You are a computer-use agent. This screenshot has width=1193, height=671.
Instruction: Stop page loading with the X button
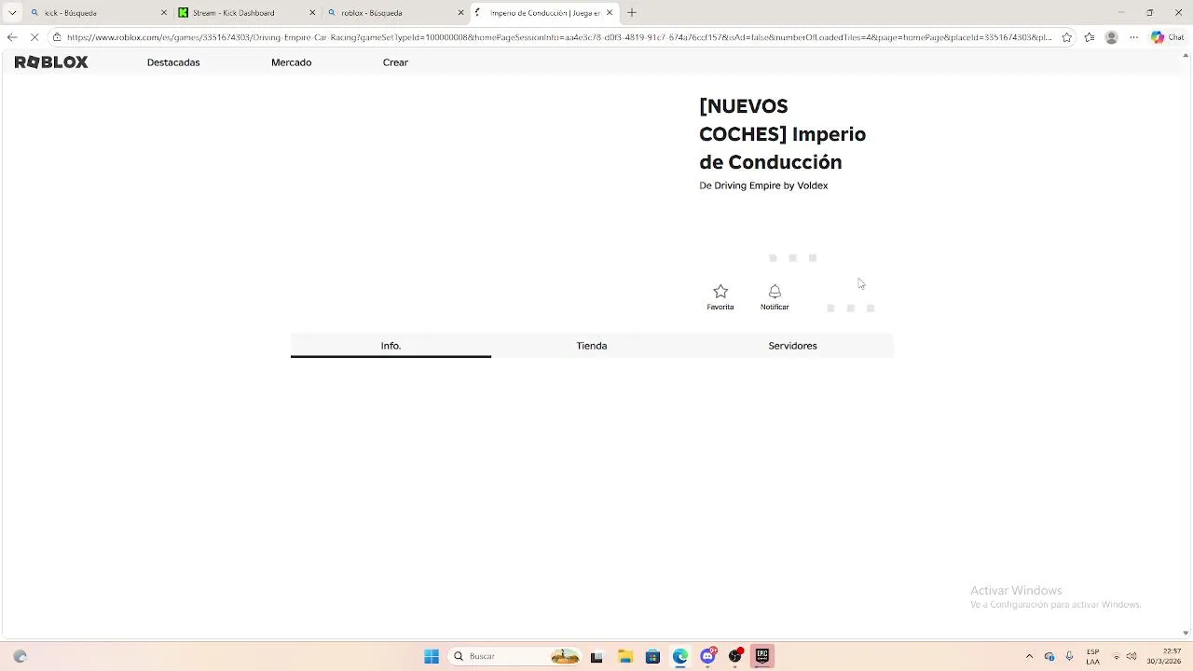pyautogui.click(x=34, y=37)
